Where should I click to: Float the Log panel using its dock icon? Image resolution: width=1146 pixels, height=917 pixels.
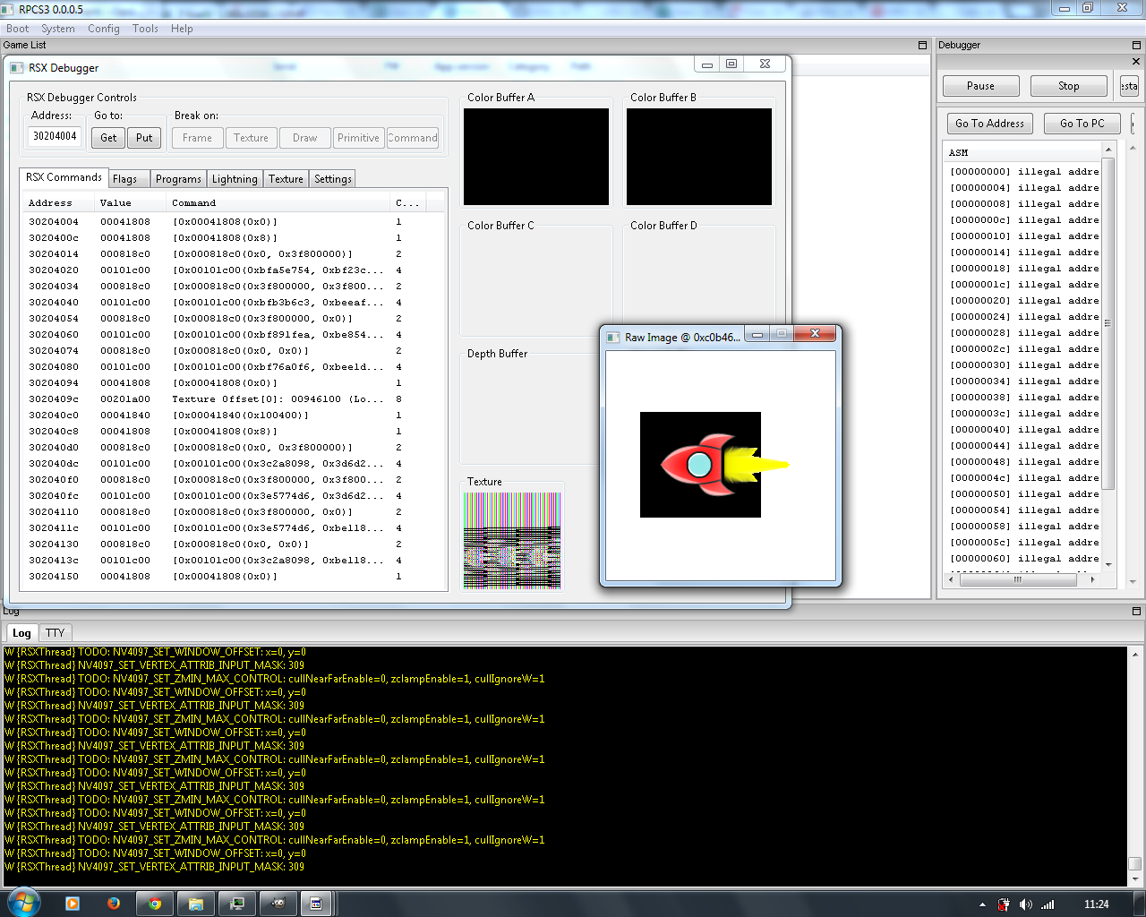tap(1136, 612)
